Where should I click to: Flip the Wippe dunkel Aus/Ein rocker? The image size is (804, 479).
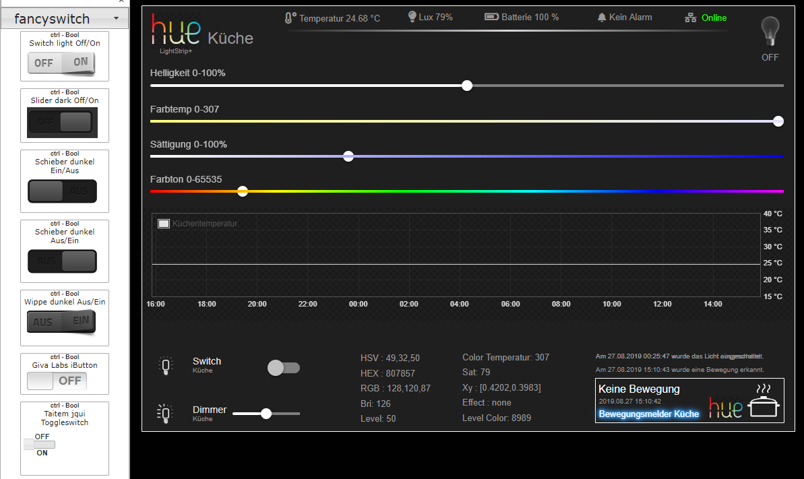click(x=63, y=322)
